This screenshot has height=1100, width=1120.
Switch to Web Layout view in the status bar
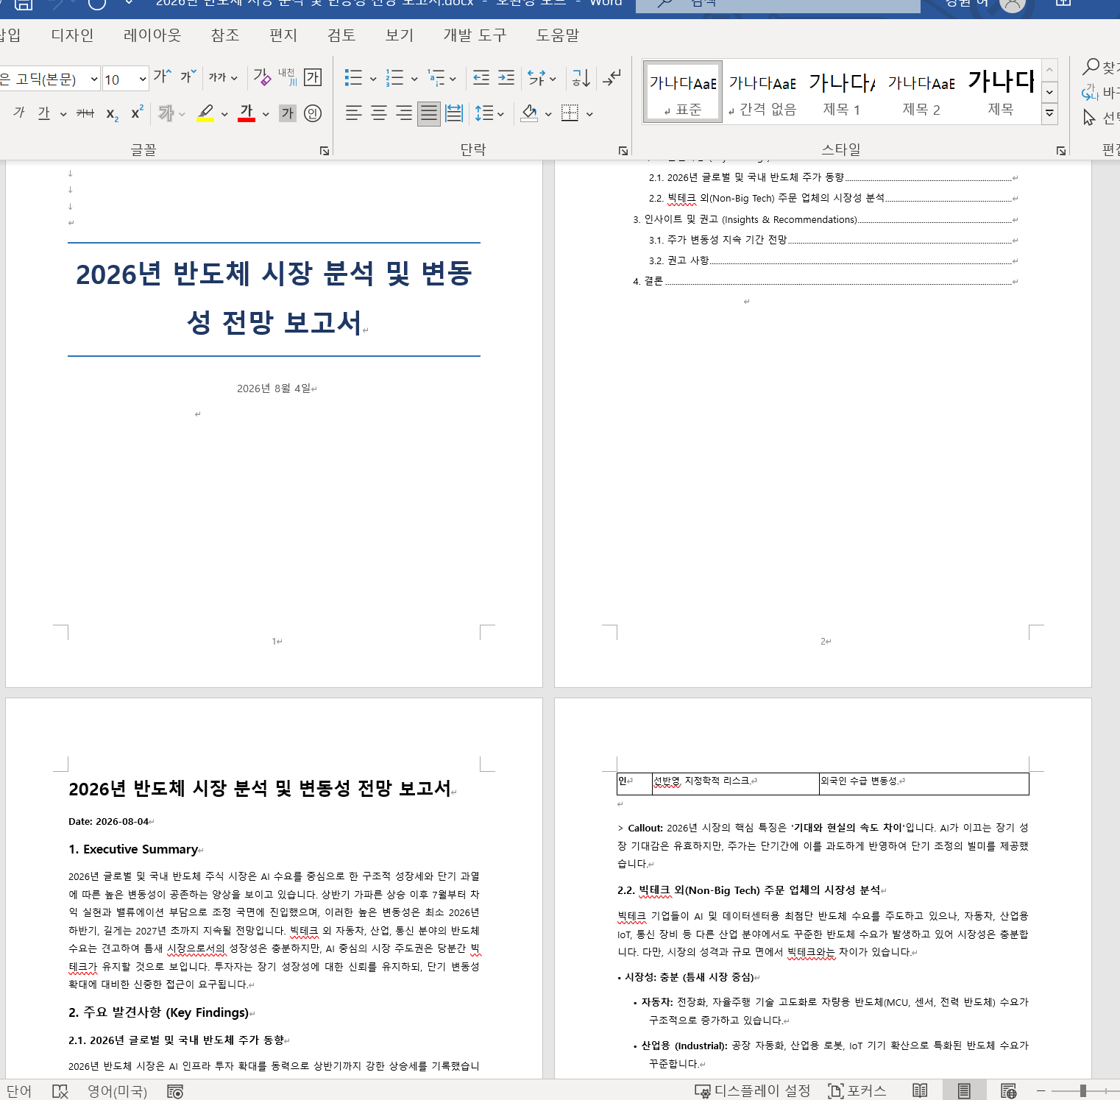coord(1008,1090)
